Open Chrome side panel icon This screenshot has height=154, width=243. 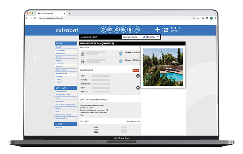pyautogui.click(x=207, y=18)
